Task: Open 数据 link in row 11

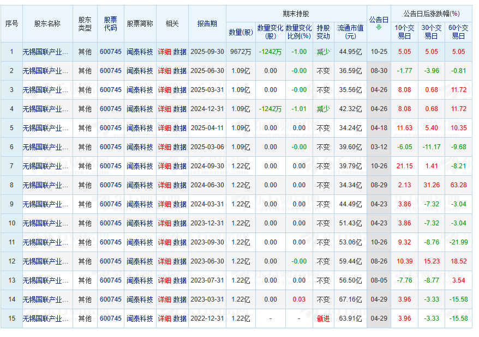Action: [179, 242]
